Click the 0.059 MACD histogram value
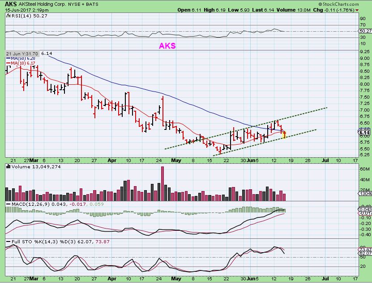The height and width of the screenshot is (283, 372). pos(97,204)
